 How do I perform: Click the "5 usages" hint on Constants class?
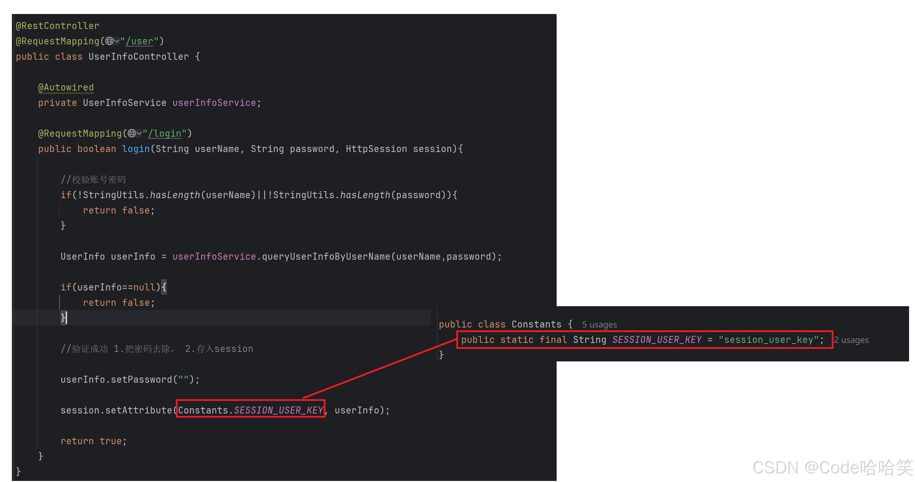click(599, 325)
